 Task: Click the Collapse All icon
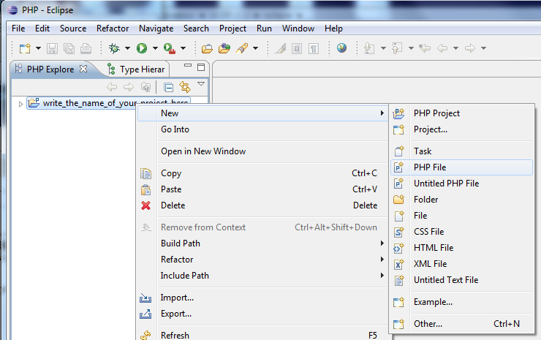pos(168,87)
